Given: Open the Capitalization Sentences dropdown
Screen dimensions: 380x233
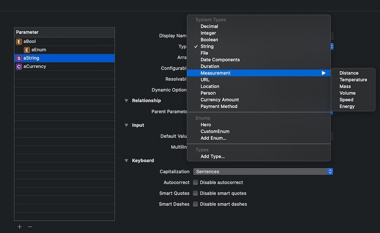Looking at the screenshot, I should (263, 171).
